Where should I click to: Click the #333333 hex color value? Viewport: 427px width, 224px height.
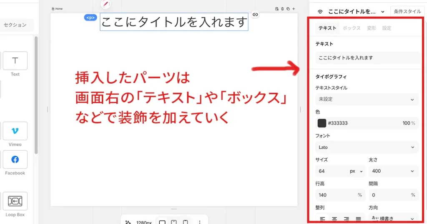338,123
